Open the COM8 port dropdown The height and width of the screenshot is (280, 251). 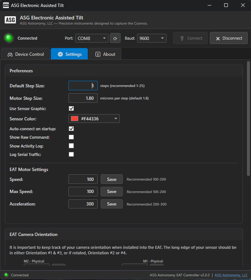pyautogui.click(x=92, y=38)
